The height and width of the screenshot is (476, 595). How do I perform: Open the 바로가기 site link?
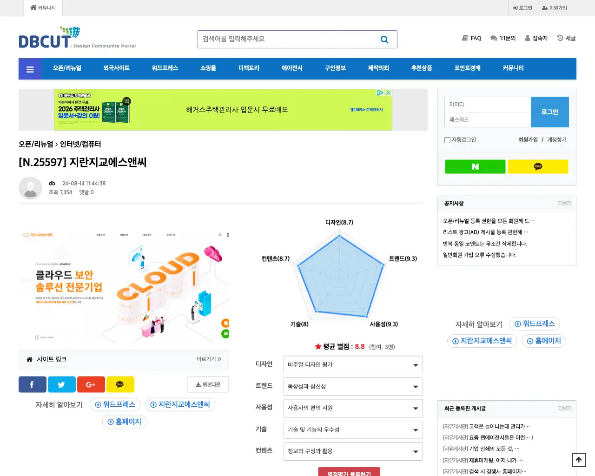208,359
